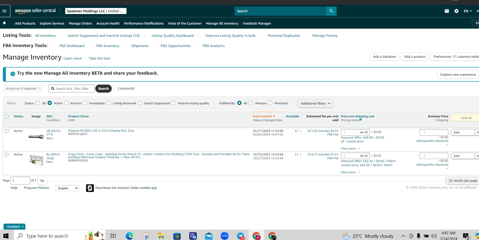Screen dimensions: 479x240
Task: Click the bookmark icon in navigation bar
Action: (x=4, y=23)
